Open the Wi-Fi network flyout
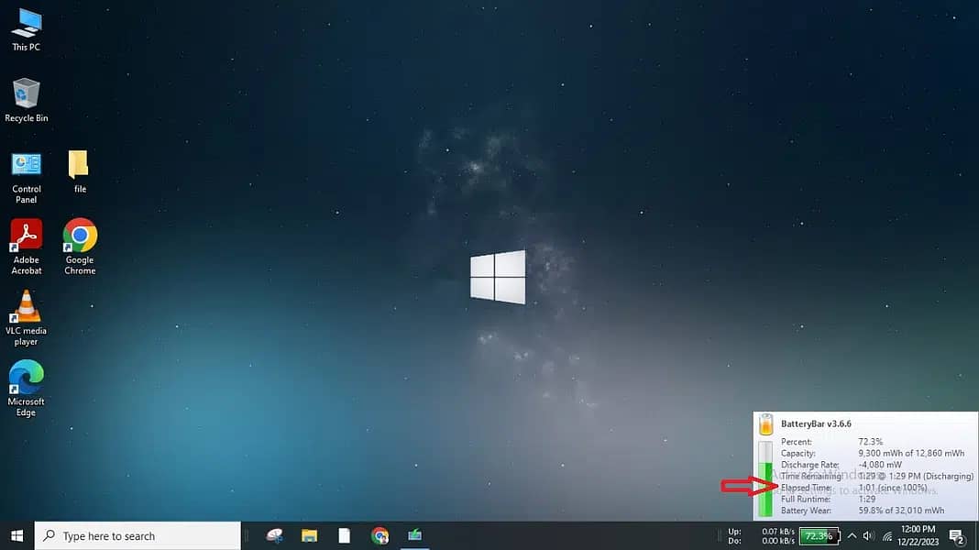 point(887,535)
